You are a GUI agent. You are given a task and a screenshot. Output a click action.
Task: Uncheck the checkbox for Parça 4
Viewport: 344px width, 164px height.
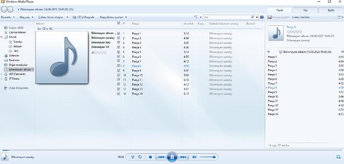point(119,47)
